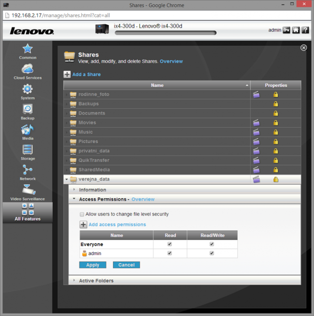Click the Video Surveillance camera icon
The width and height of the screenshot is (314, 316).
pos(27,189)
